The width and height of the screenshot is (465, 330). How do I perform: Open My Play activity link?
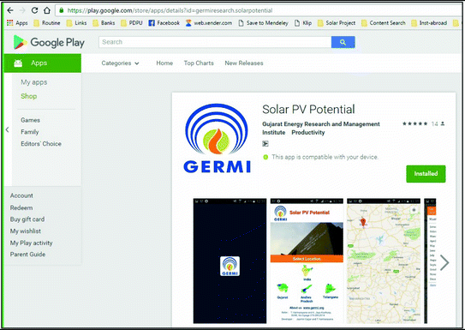[x=31, y=243]
